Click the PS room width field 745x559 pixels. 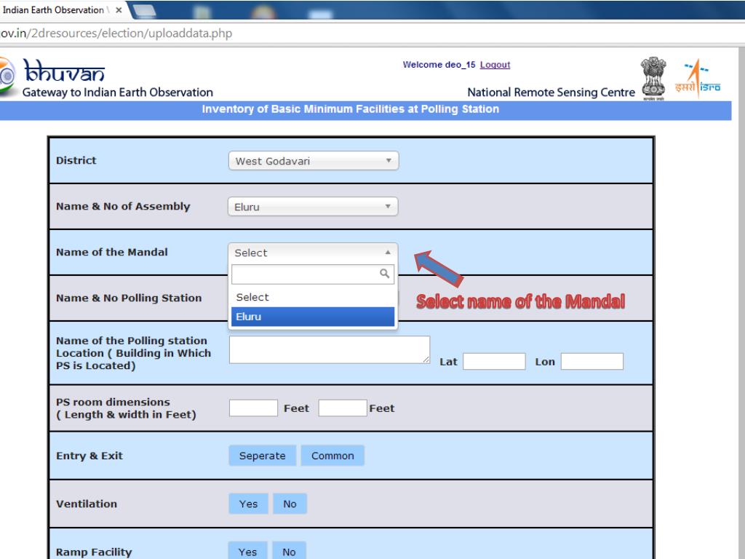pos(343,408)
